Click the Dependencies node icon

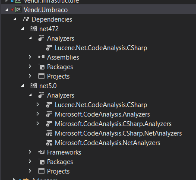26,19
